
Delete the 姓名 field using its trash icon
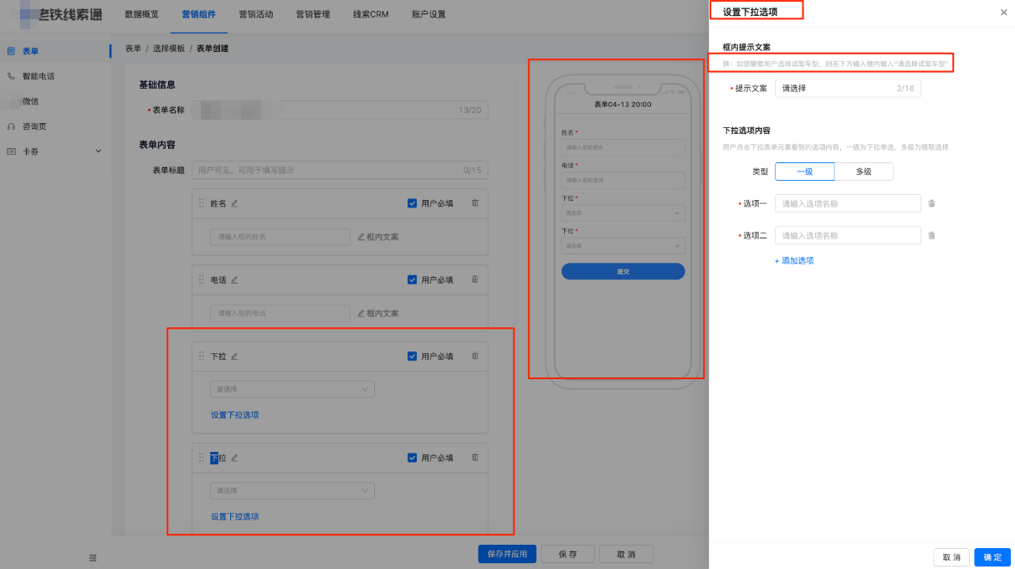click(475, 202)
